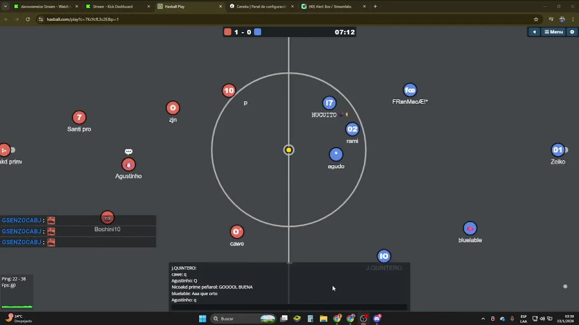The width and height of the screenshot is (579, 325).
Task: Open a new browser tab
Action: coord(375,6)
